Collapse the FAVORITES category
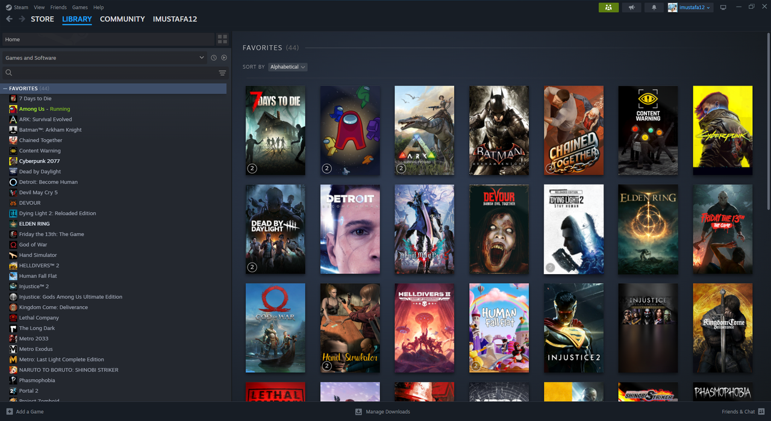The height and width of the screenshot is (421, 771). (6, 89)
